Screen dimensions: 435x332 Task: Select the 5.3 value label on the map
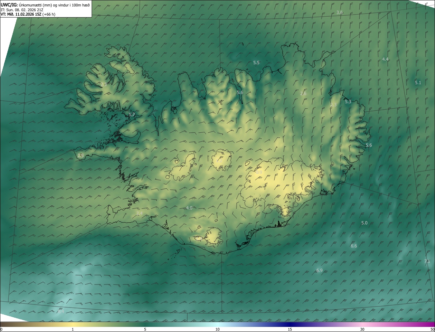pos(348,102)
